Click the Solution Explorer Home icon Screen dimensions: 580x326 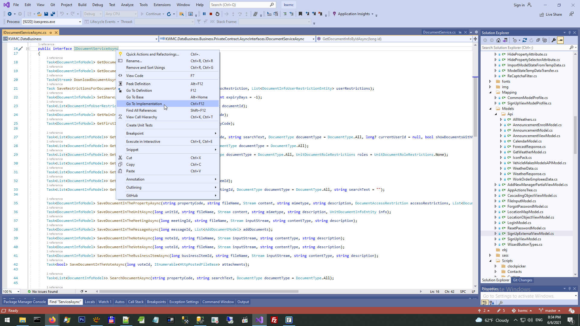[x=498, y=40]
